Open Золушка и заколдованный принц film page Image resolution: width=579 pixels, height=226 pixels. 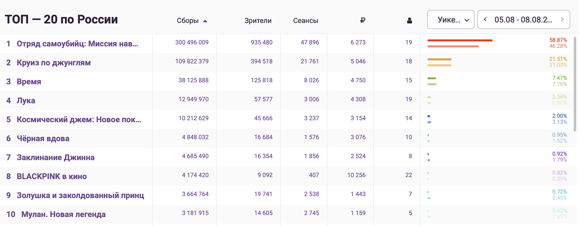click(x=80, y=195)
